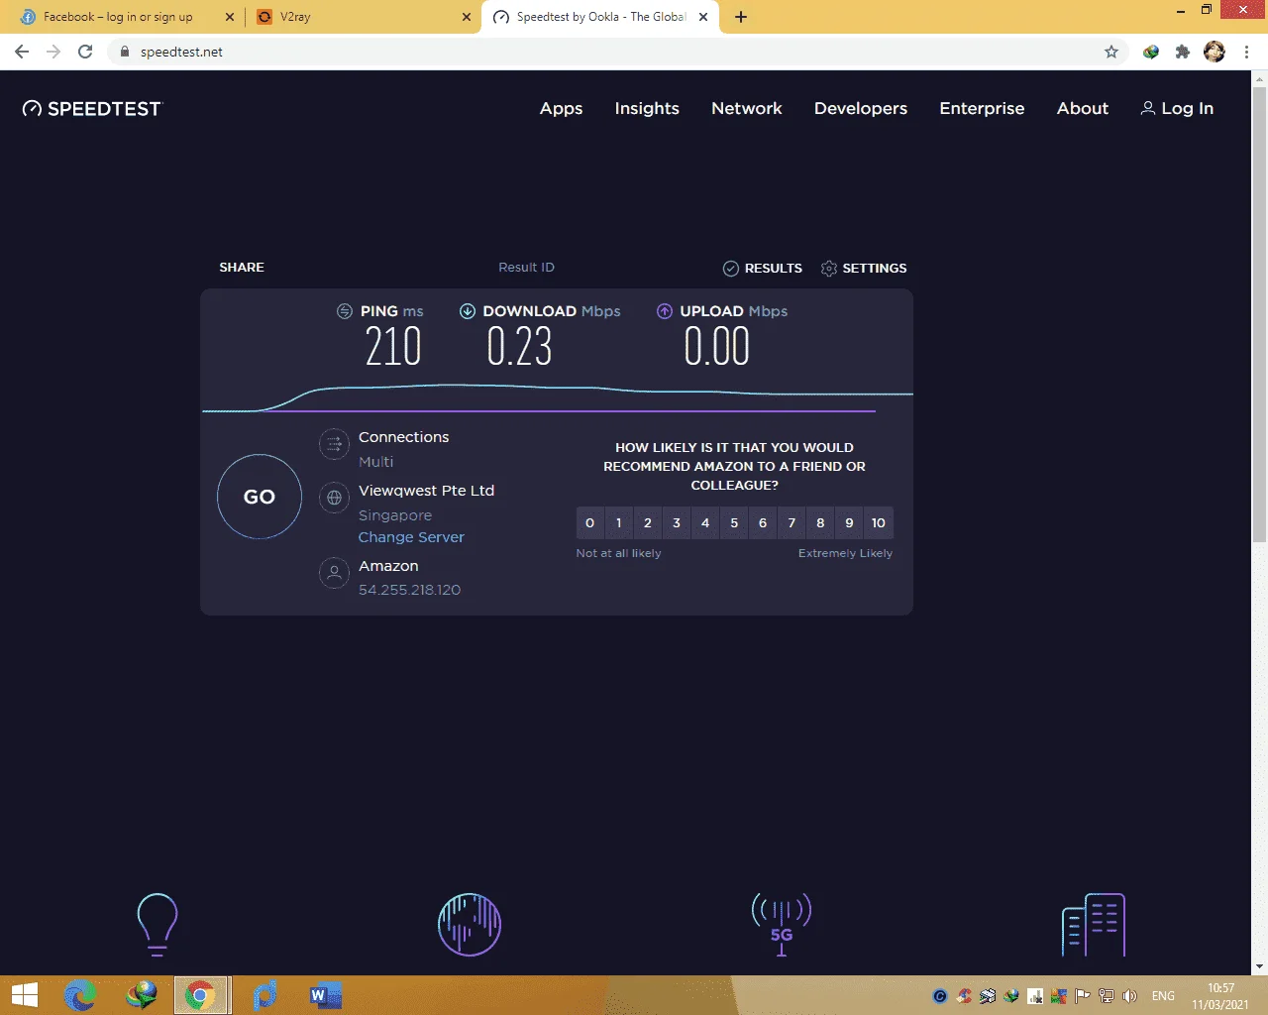
Task: Click the Speedtest logo
Action: point(91,109)
